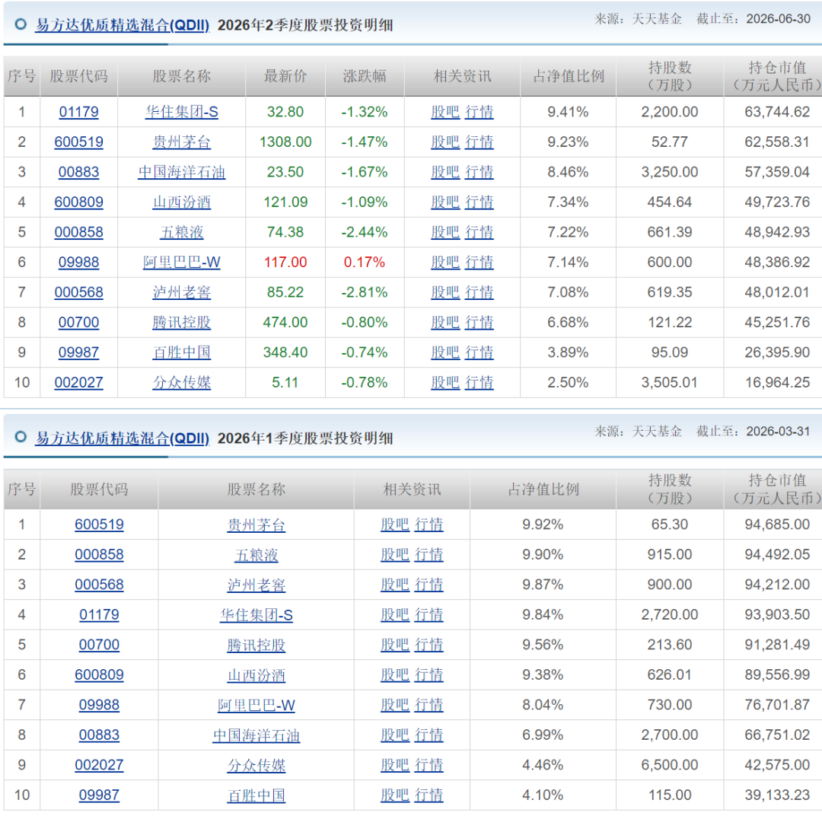Click stock code 00883 in 1季度 table

coord(99,735)
